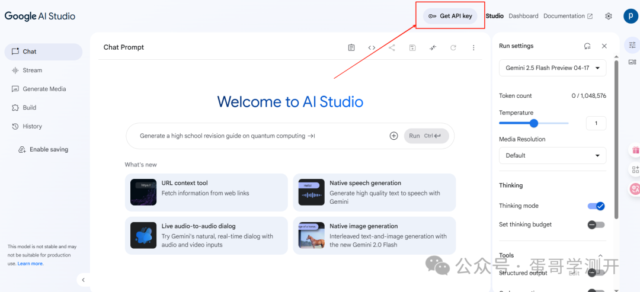
Task: Click the clear chat refresh icon
Action: tap(453, 48)
